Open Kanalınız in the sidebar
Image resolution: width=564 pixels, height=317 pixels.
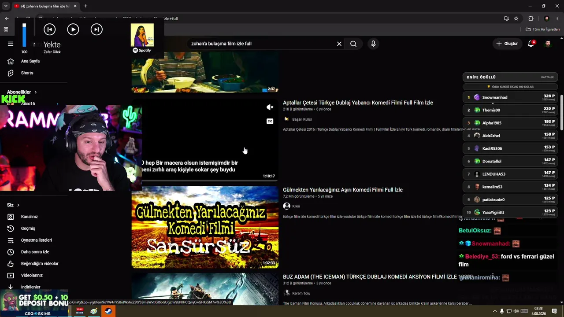point(30,217)
